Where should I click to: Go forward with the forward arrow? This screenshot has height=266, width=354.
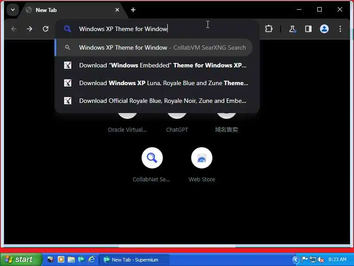pyautogui.click(x=30, y=29)
